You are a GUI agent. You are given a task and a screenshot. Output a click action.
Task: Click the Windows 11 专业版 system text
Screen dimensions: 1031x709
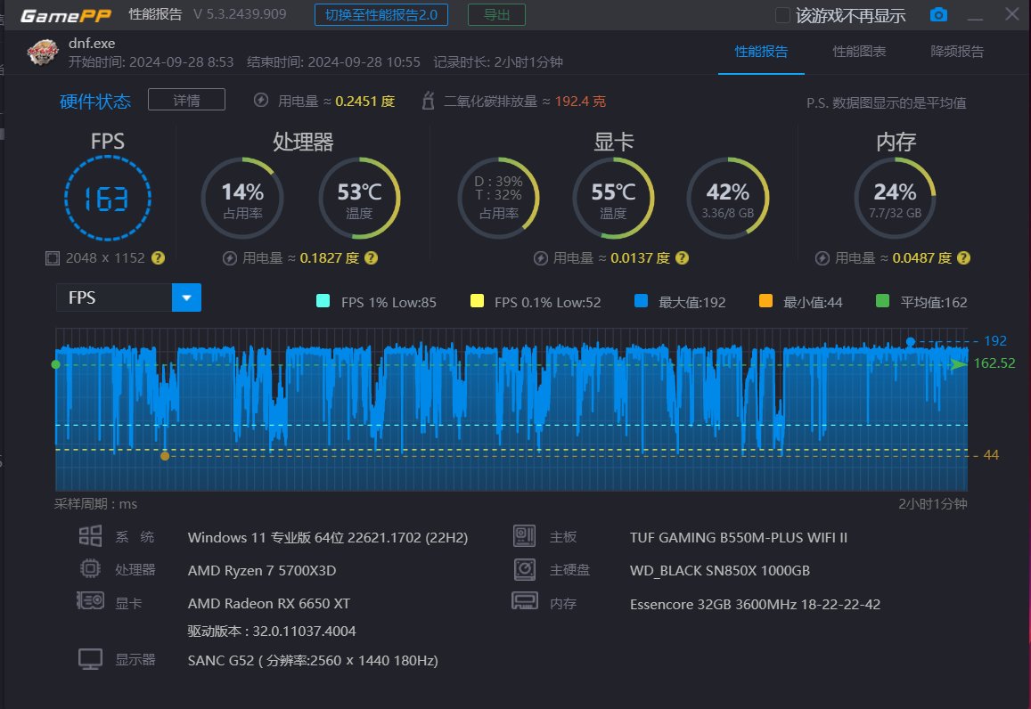point(327,537)
